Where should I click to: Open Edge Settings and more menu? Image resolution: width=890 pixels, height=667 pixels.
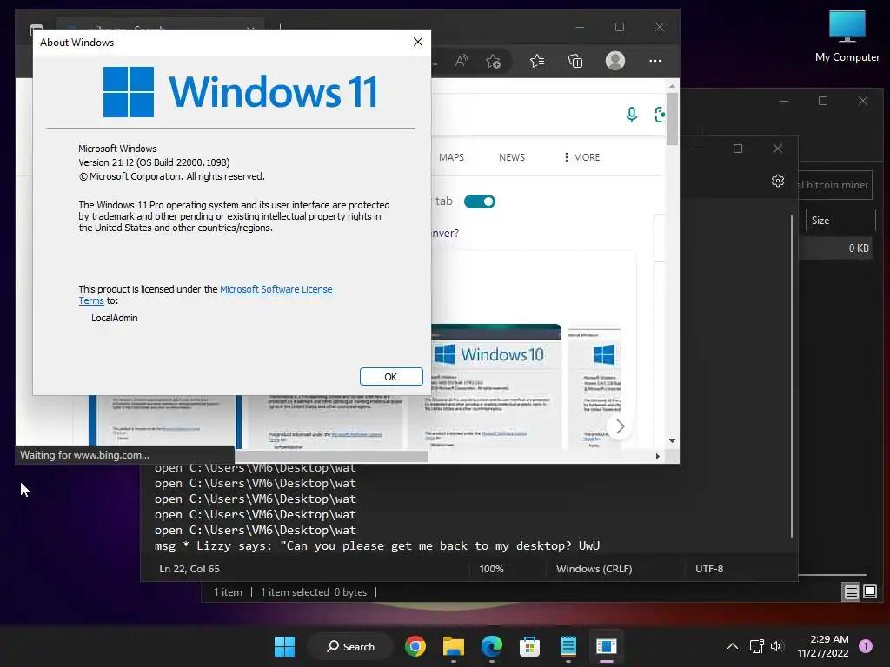[x=655, y=61]
